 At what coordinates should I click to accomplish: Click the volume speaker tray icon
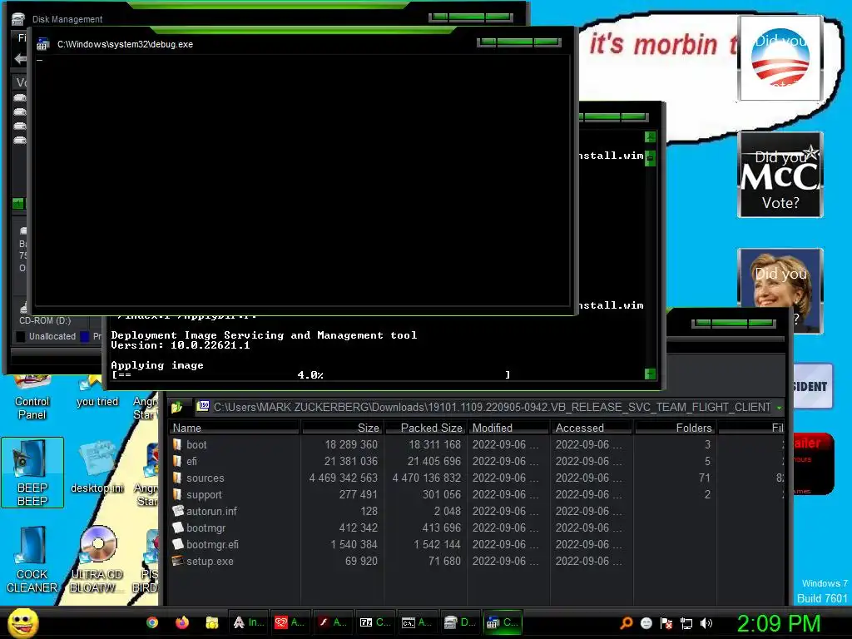coord(706,623)
